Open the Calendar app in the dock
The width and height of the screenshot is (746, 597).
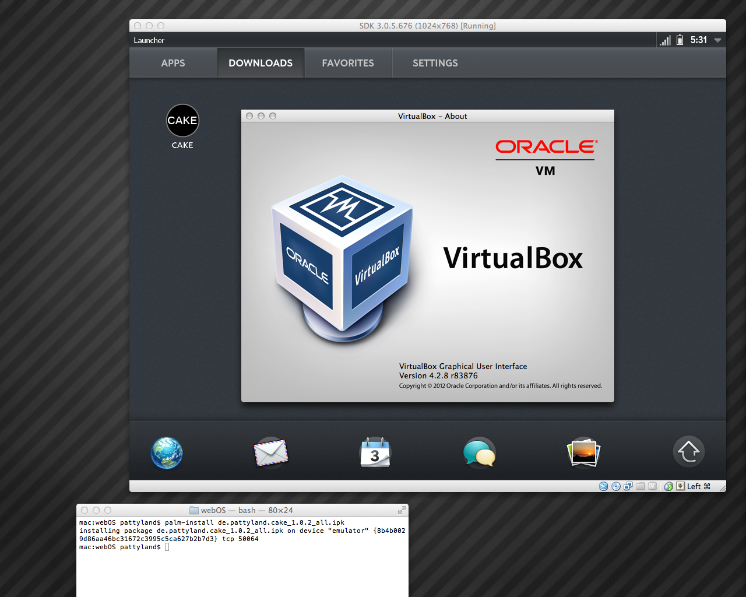[x=375, y=452]
